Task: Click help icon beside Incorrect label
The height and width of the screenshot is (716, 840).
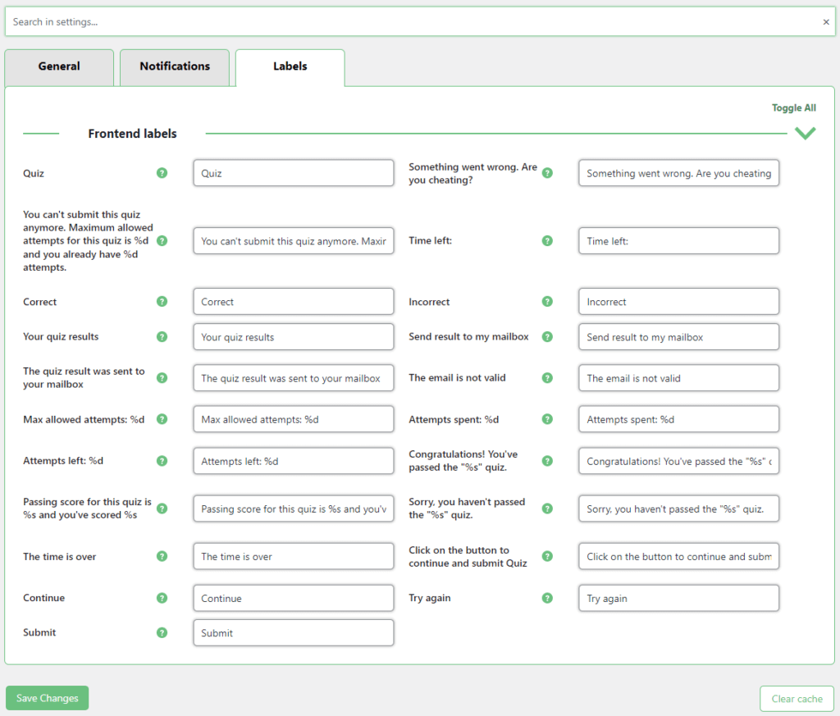Action: (547, 302)
